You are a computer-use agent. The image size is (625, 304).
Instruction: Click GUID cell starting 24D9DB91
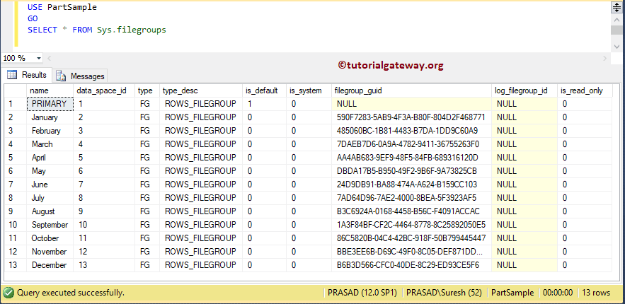411,185
